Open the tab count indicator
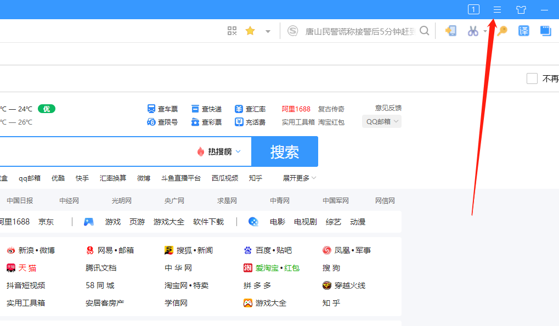 click(x=473, y=9)
